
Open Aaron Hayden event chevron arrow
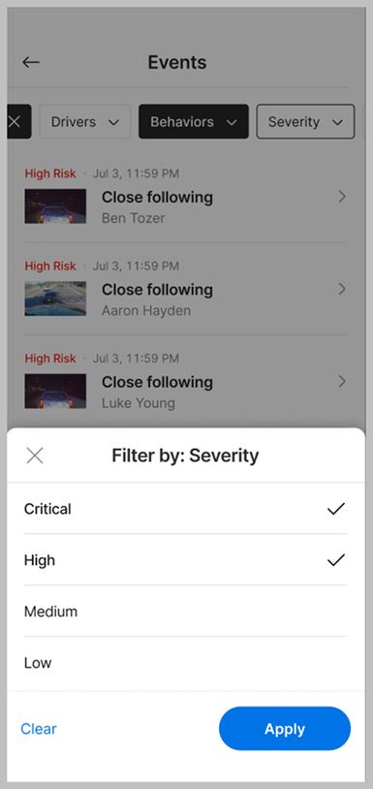[x=342, y=289]
